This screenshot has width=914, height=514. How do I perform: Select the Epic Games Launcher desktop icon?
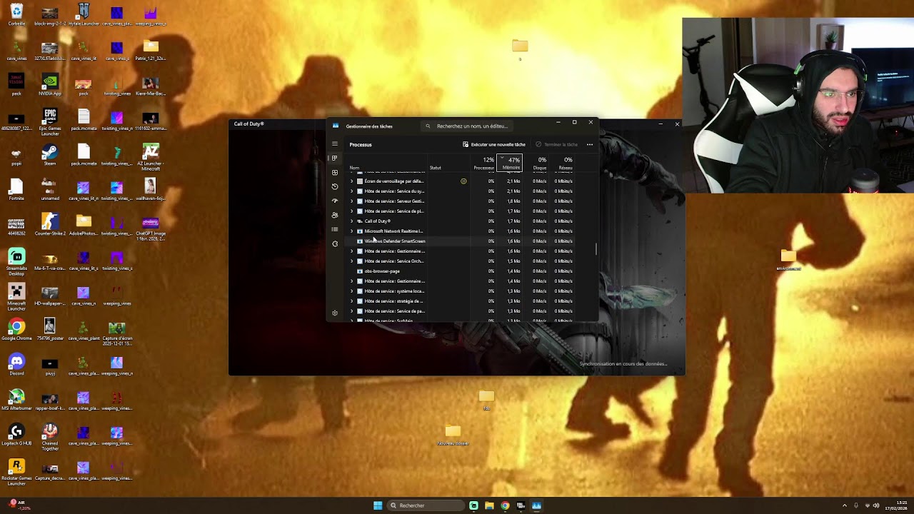click(x=50, y=121)
